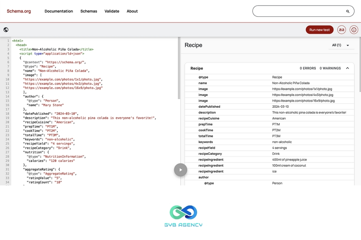Image resolution: width=361 pixels, height=240 pixels.
Task: Click the author row label
Action: 204,177
